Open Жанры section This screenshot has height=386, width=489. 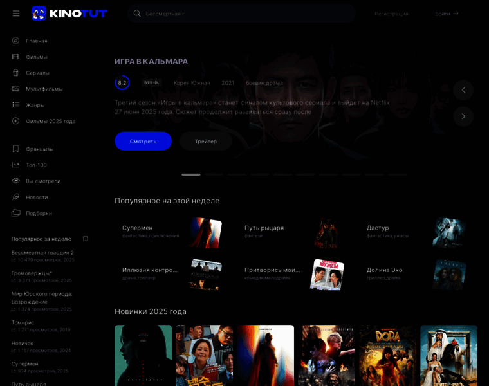(x=35, y=105)
